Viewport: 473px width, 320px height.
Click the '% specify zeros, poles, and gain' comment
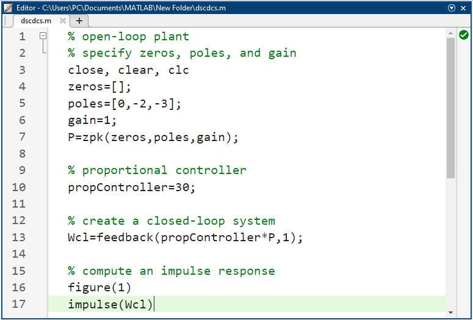(182, 53)
